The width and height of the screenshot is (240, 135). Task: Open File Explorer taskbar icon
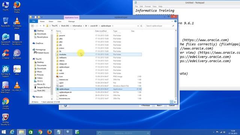tap(21, 132)
